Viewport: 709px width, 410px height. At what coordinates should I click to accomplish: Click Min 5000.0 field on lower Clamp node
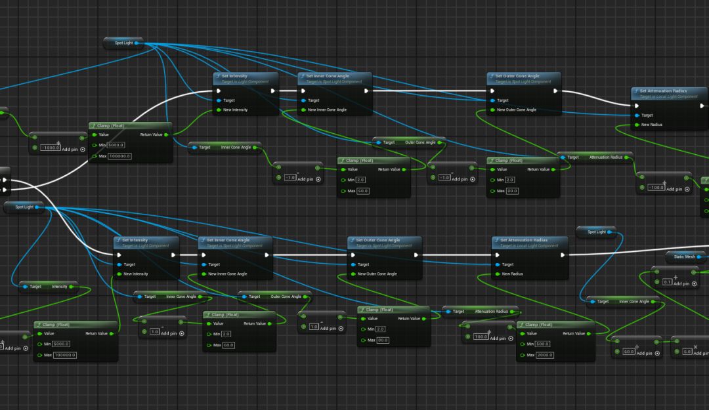click(x=61, y=344)
